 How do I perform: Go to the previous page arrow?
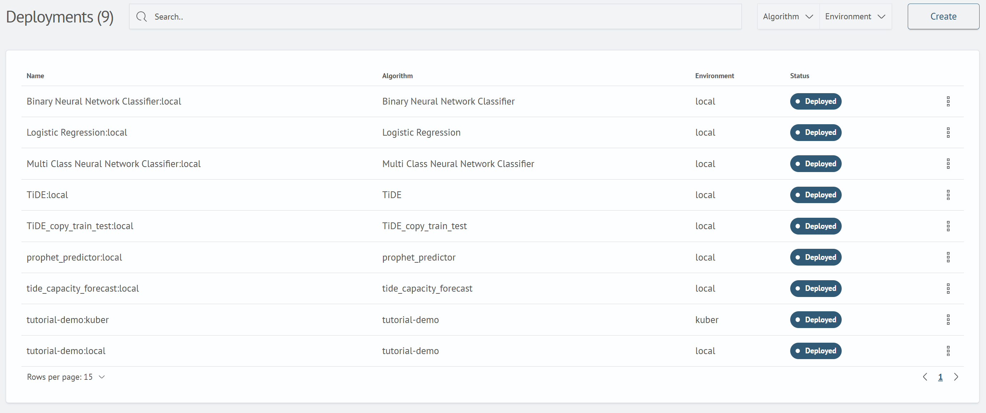tap(925, 377)
